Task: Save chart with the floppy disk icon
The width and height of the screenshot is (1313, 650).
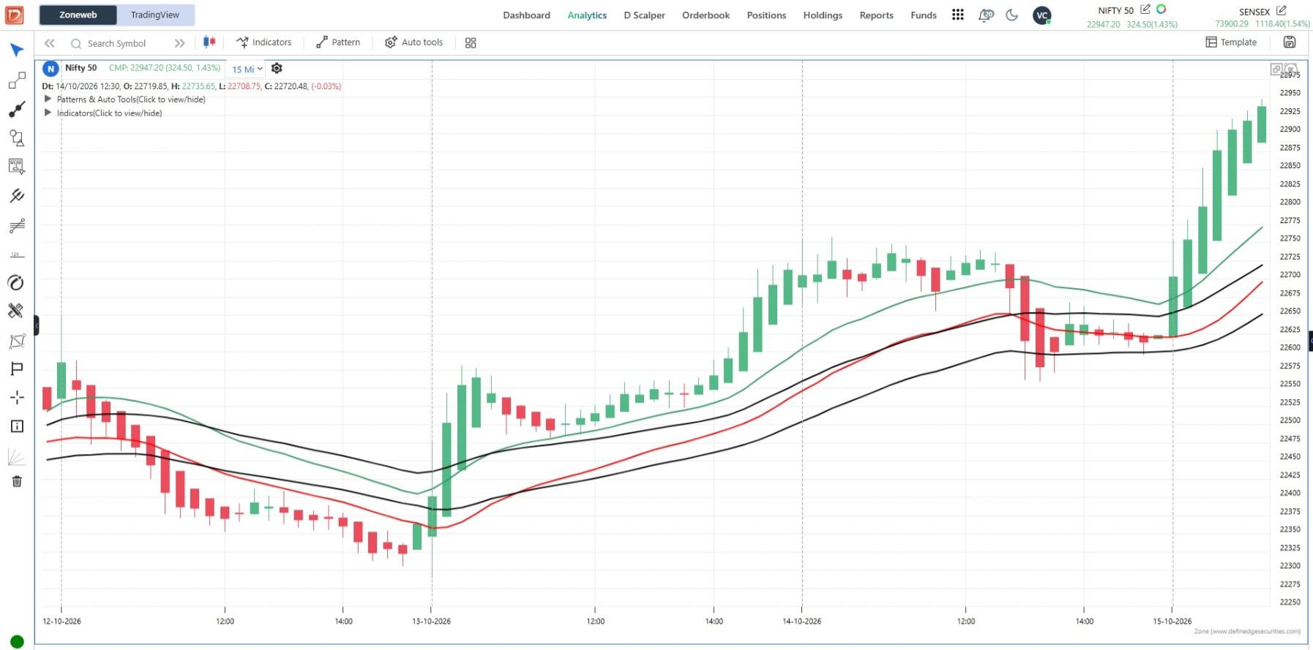Action: (x=1290, y=42)
